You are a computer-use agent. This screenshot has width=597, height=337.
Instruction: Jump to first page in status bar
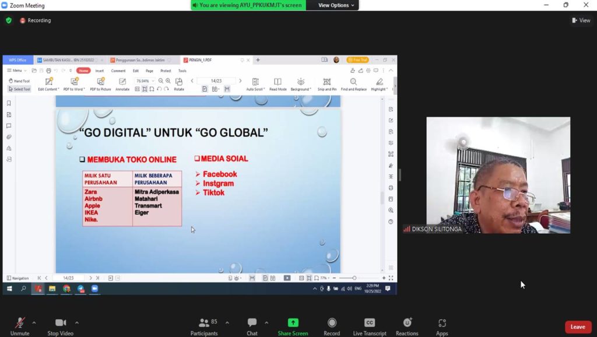point(39,278)
